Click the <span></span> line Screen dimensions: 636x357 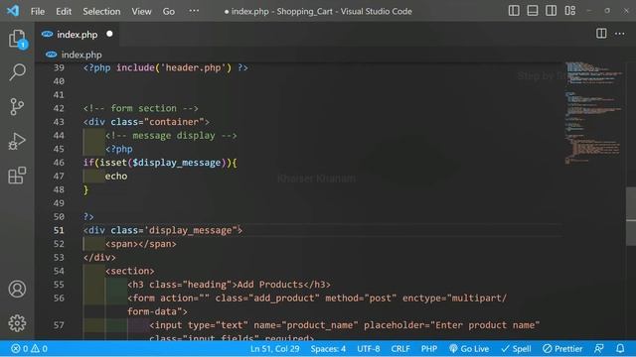tap(141, 244)
